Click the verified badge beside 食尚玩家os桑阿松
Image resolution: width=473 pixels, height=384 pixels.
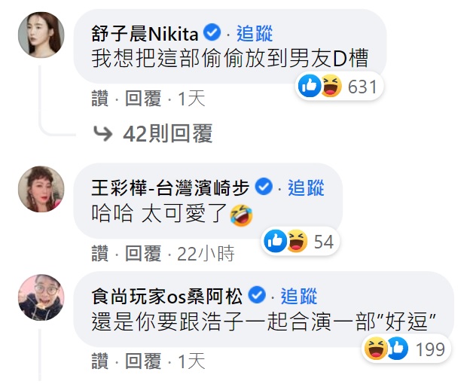point(257,295)
